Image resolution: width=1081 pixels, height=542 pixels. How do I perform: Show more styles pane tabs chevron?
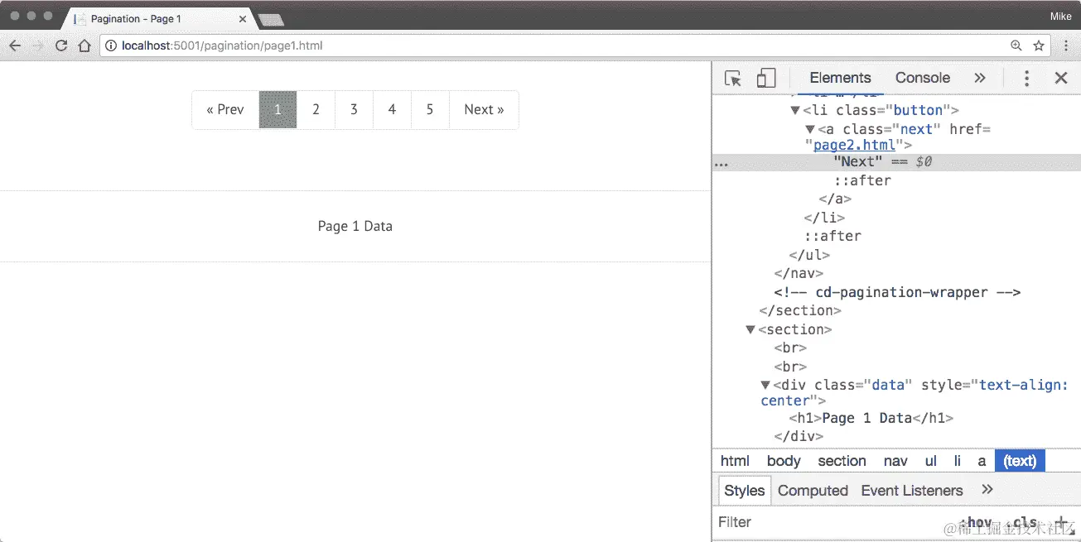(987, 490)
